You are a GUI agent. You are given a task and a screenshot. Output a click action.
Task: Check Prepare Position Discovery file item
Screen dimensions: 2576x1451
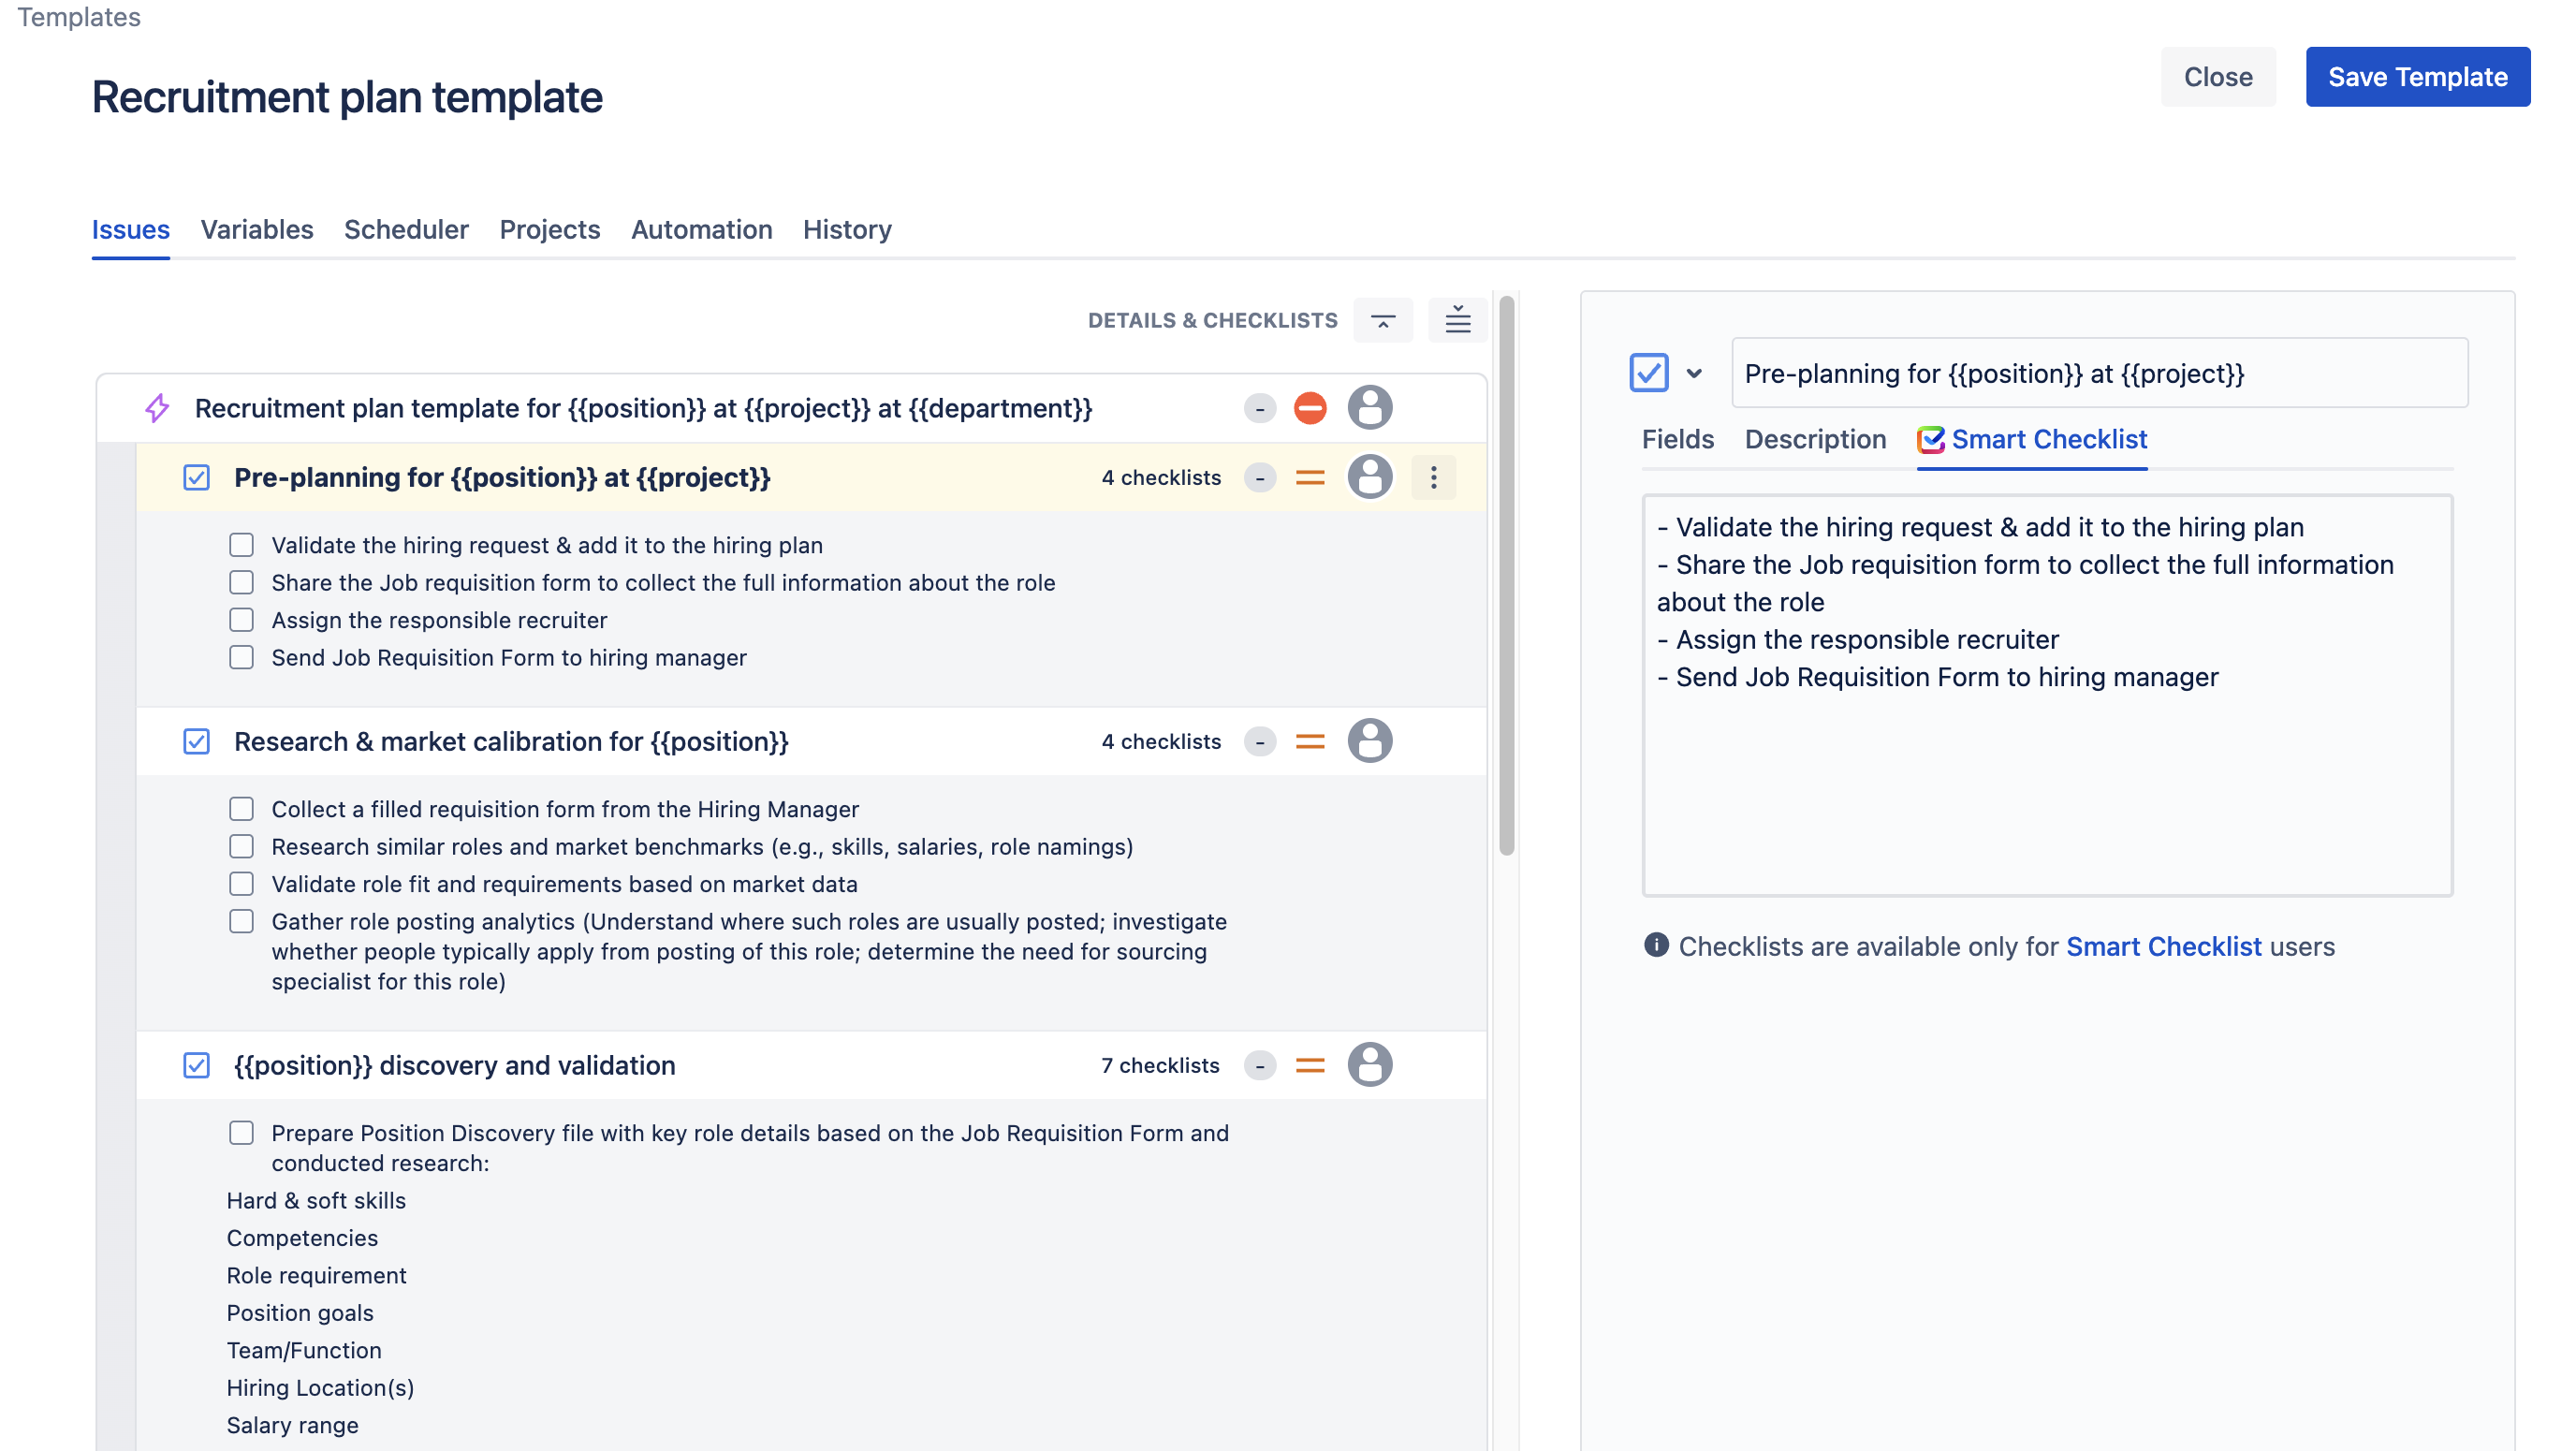click(241, 1133)
